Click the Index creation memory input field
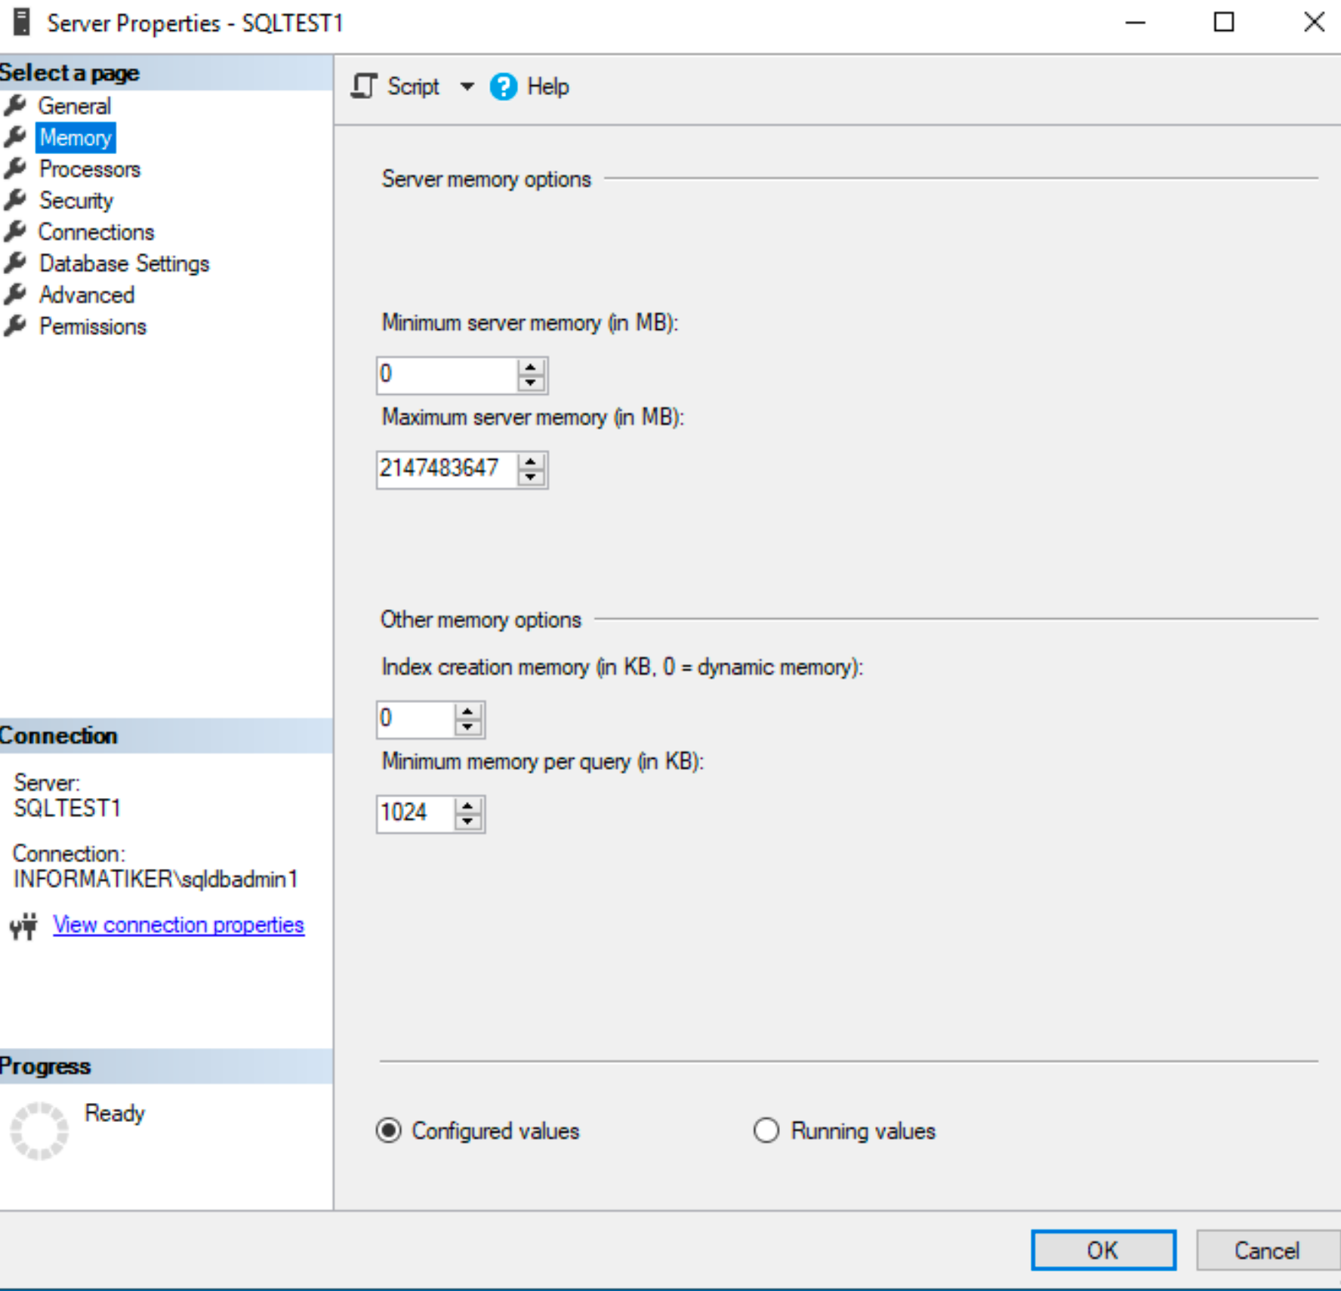This screenshot has height=1291, width=1341. [x=416, y=719]
